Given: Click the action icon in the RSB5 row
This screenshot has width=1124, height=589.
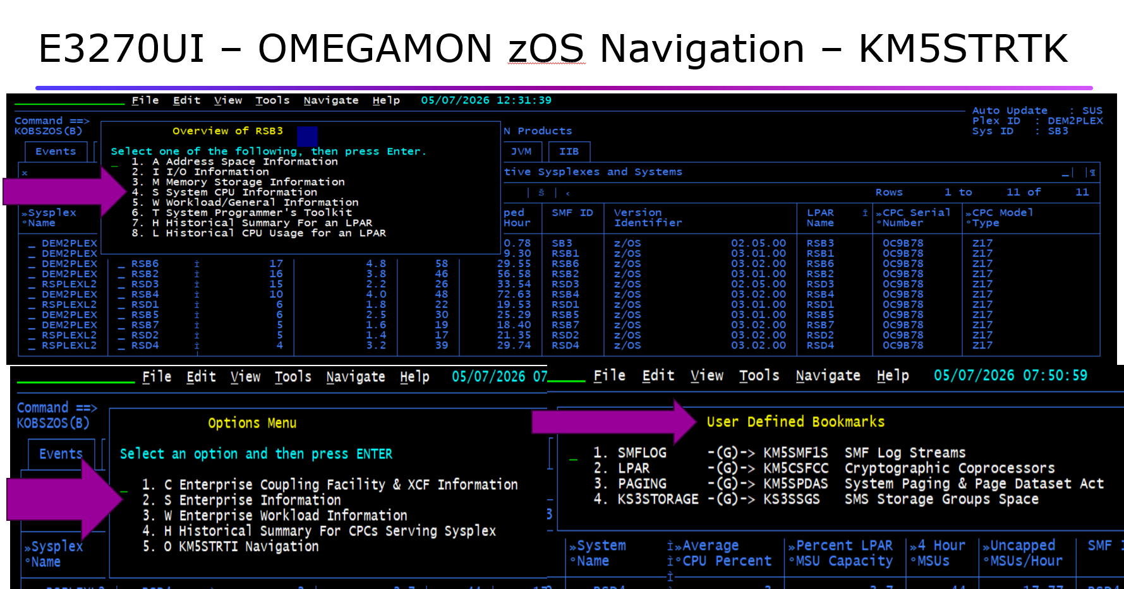Looking at the screenshot, I should pyautogui.click(x=196, y=315).
